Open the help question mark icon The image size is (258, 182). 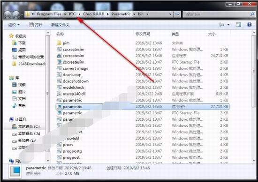pos(250,25)
